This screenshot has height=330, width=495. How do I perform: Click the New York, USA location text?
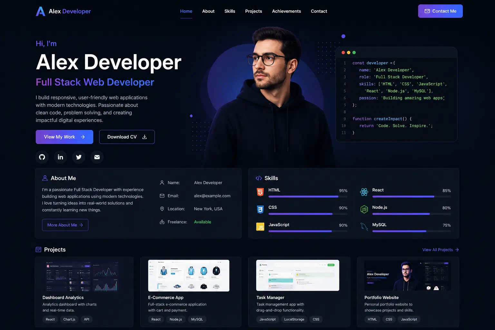click(x=208, y=209)
